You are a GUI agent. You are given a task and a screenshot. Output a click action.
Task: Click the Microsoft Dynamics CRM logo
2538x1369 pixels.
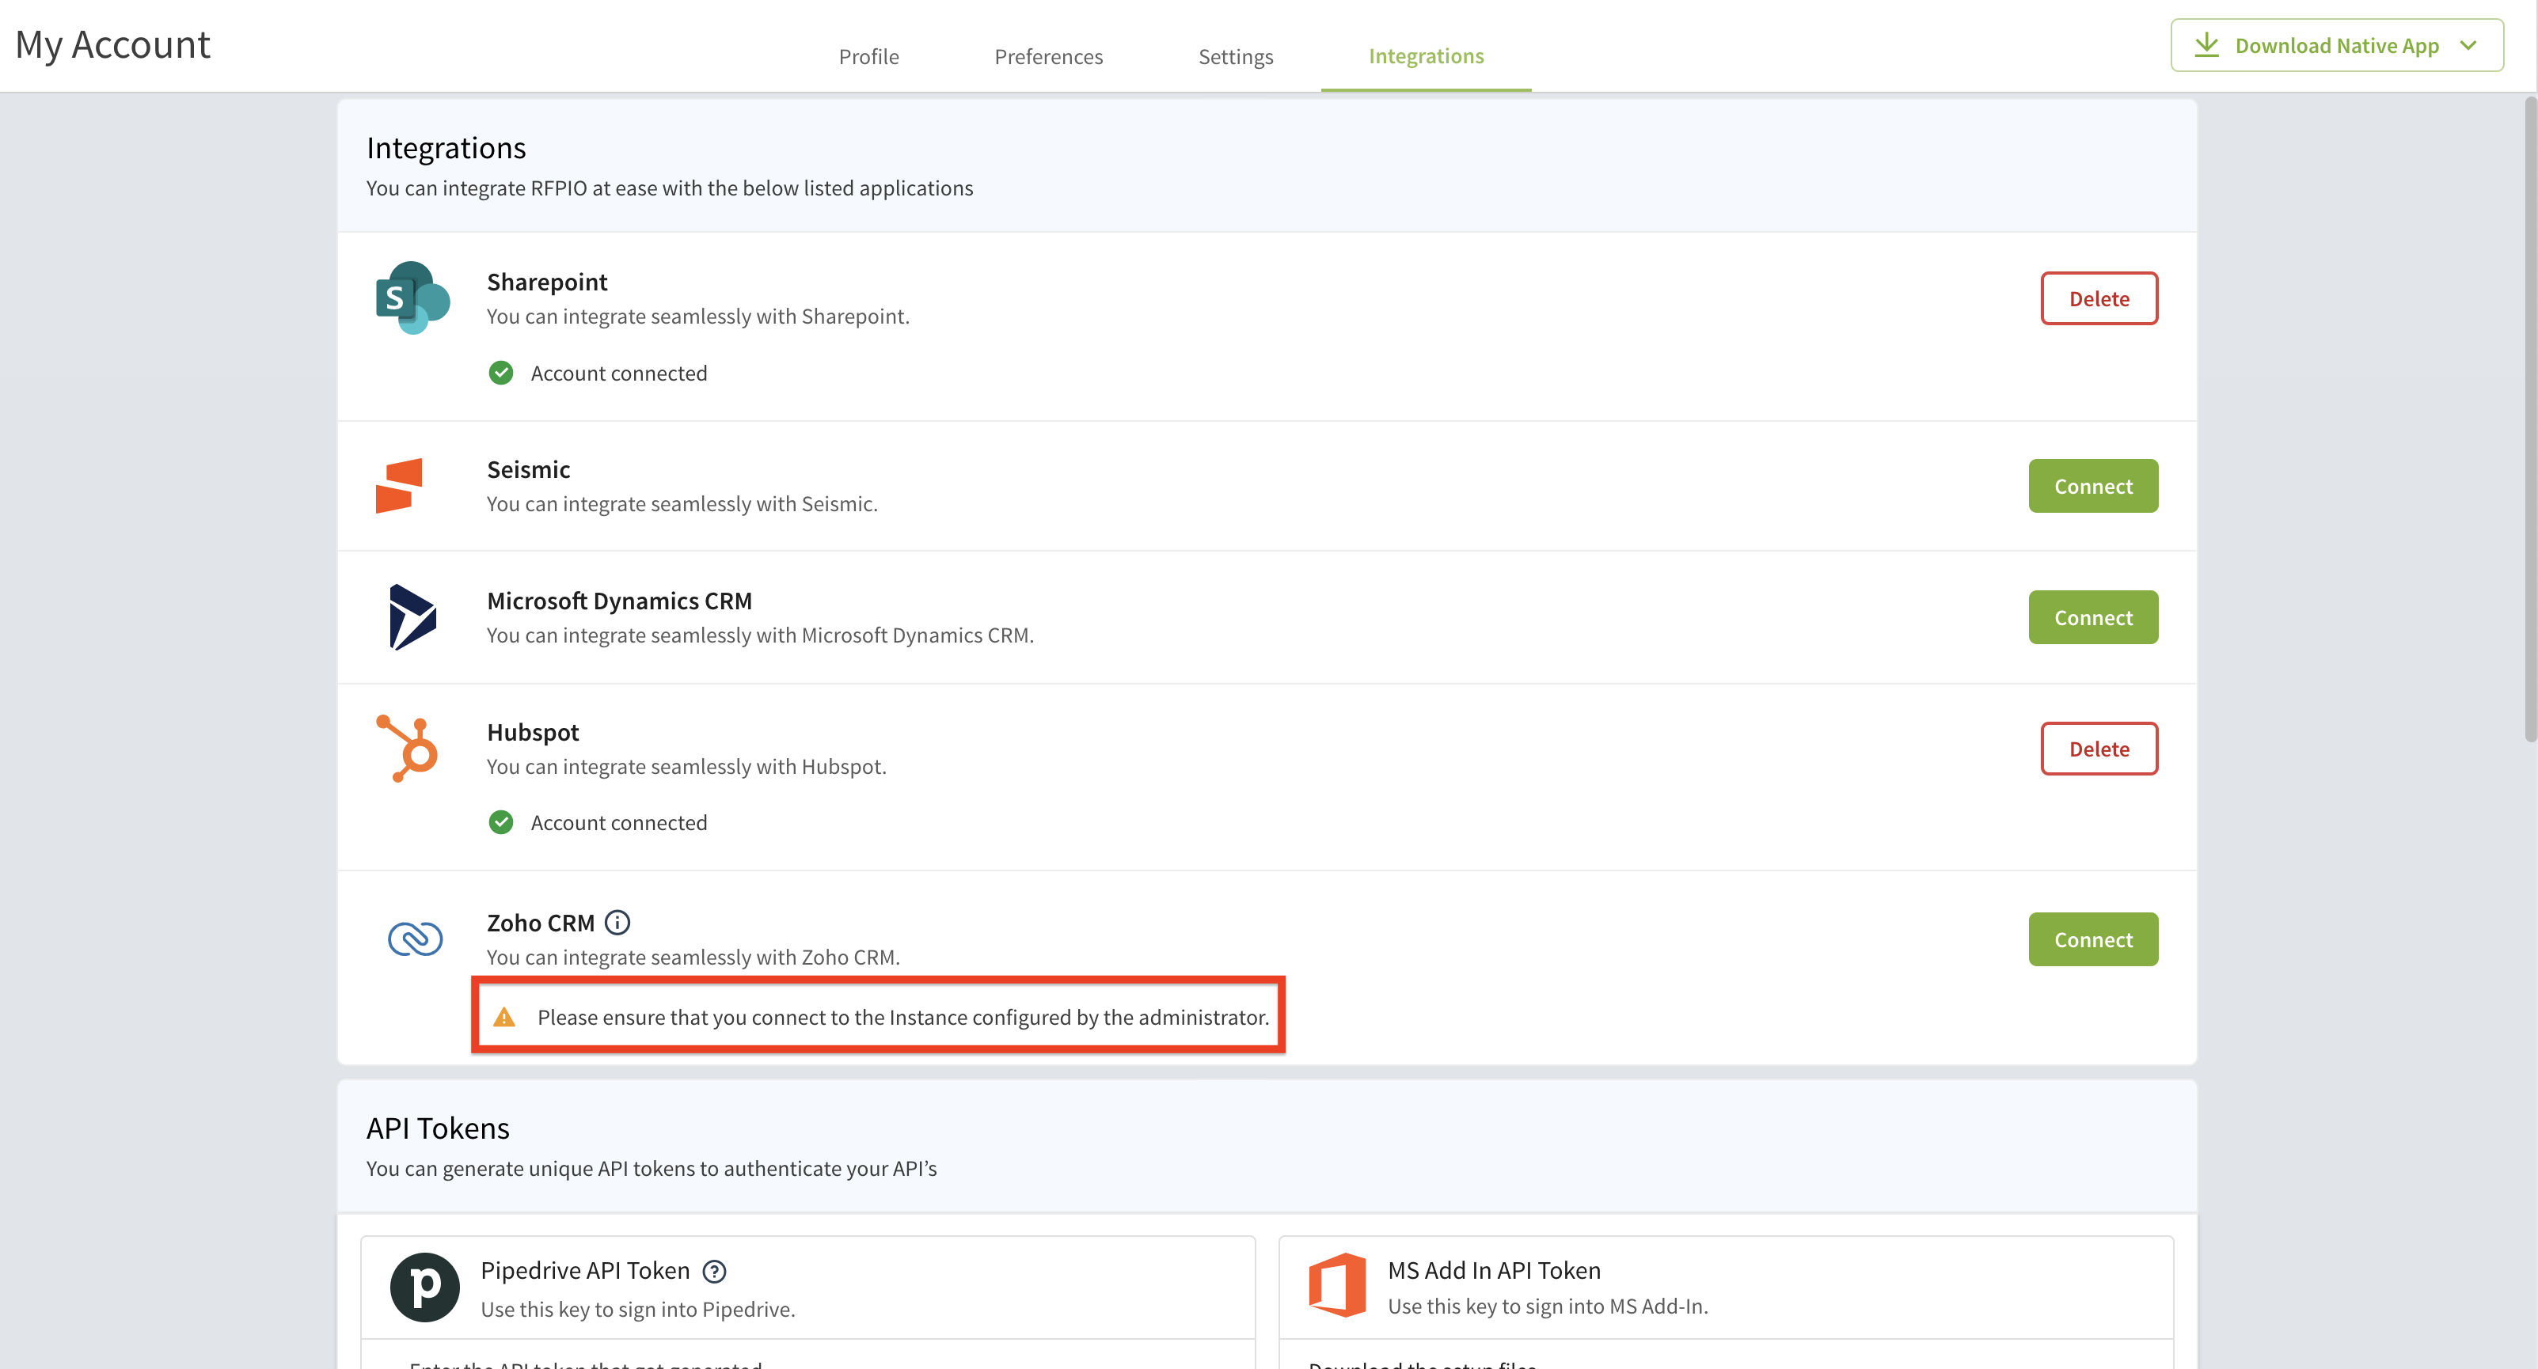click(x=412, y=617)
